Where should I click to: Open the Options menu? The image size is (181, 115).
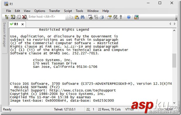(x=39, y=11)
